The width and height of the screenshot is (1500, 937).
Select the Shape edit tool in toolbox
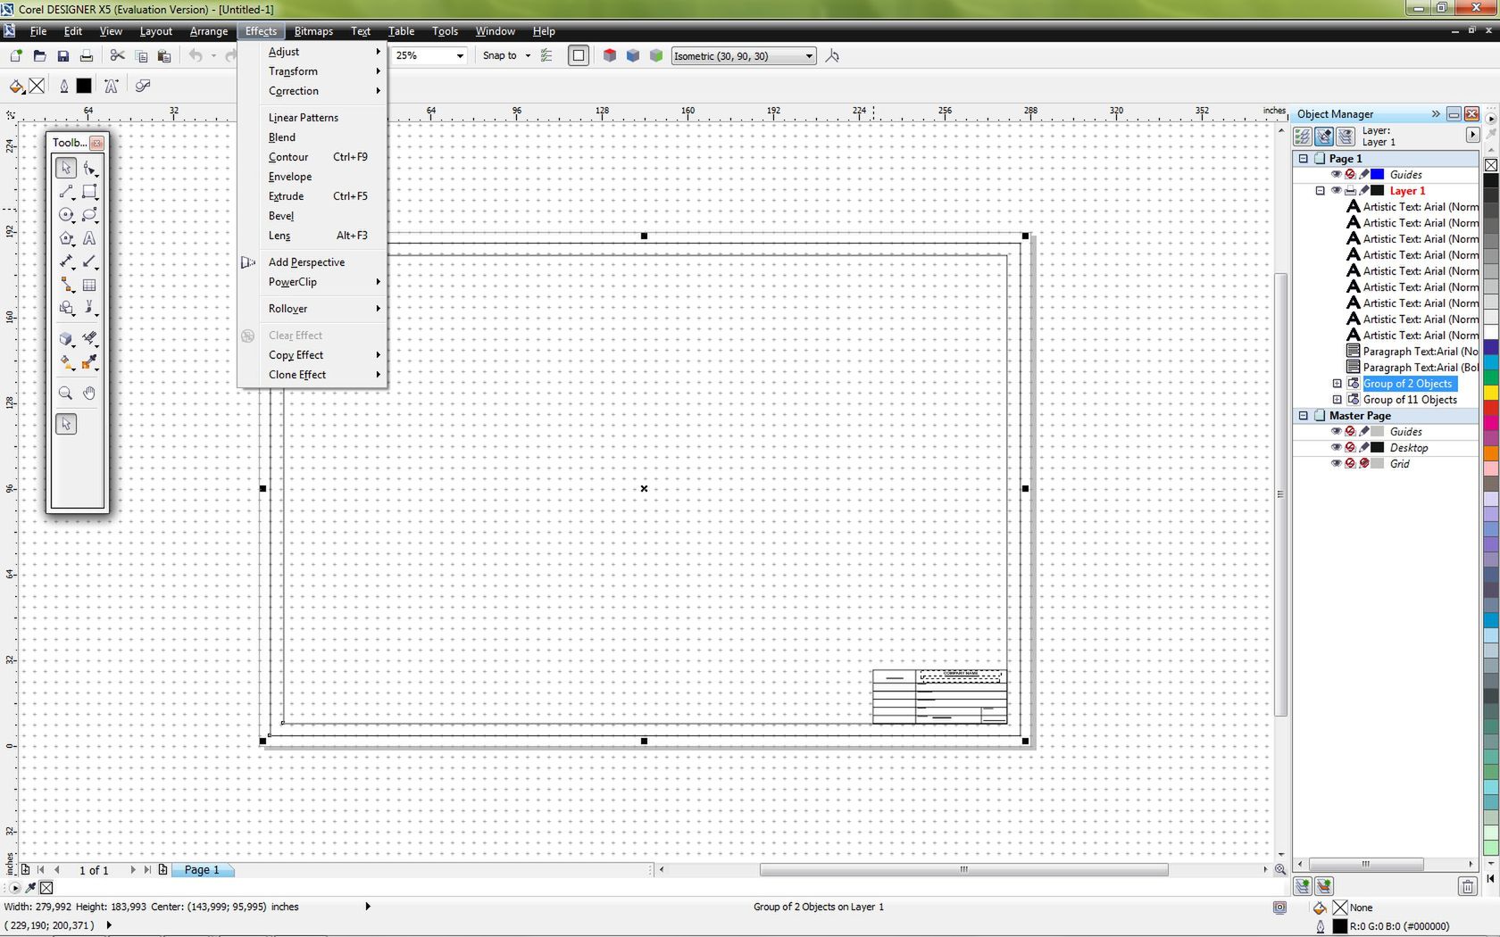tap(90, 168)
